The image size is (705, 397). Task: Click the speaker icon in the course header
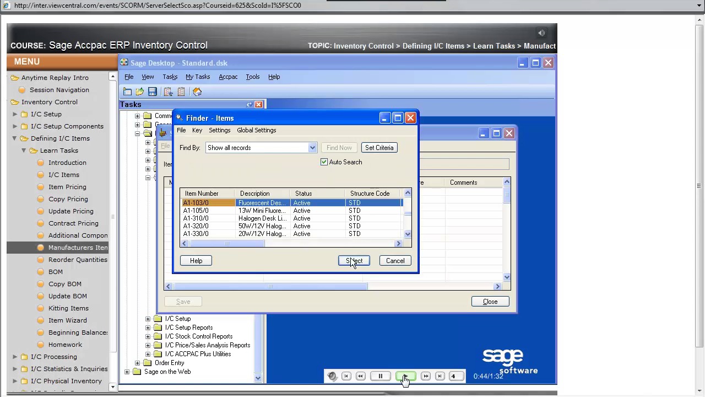tap(541, 33)
